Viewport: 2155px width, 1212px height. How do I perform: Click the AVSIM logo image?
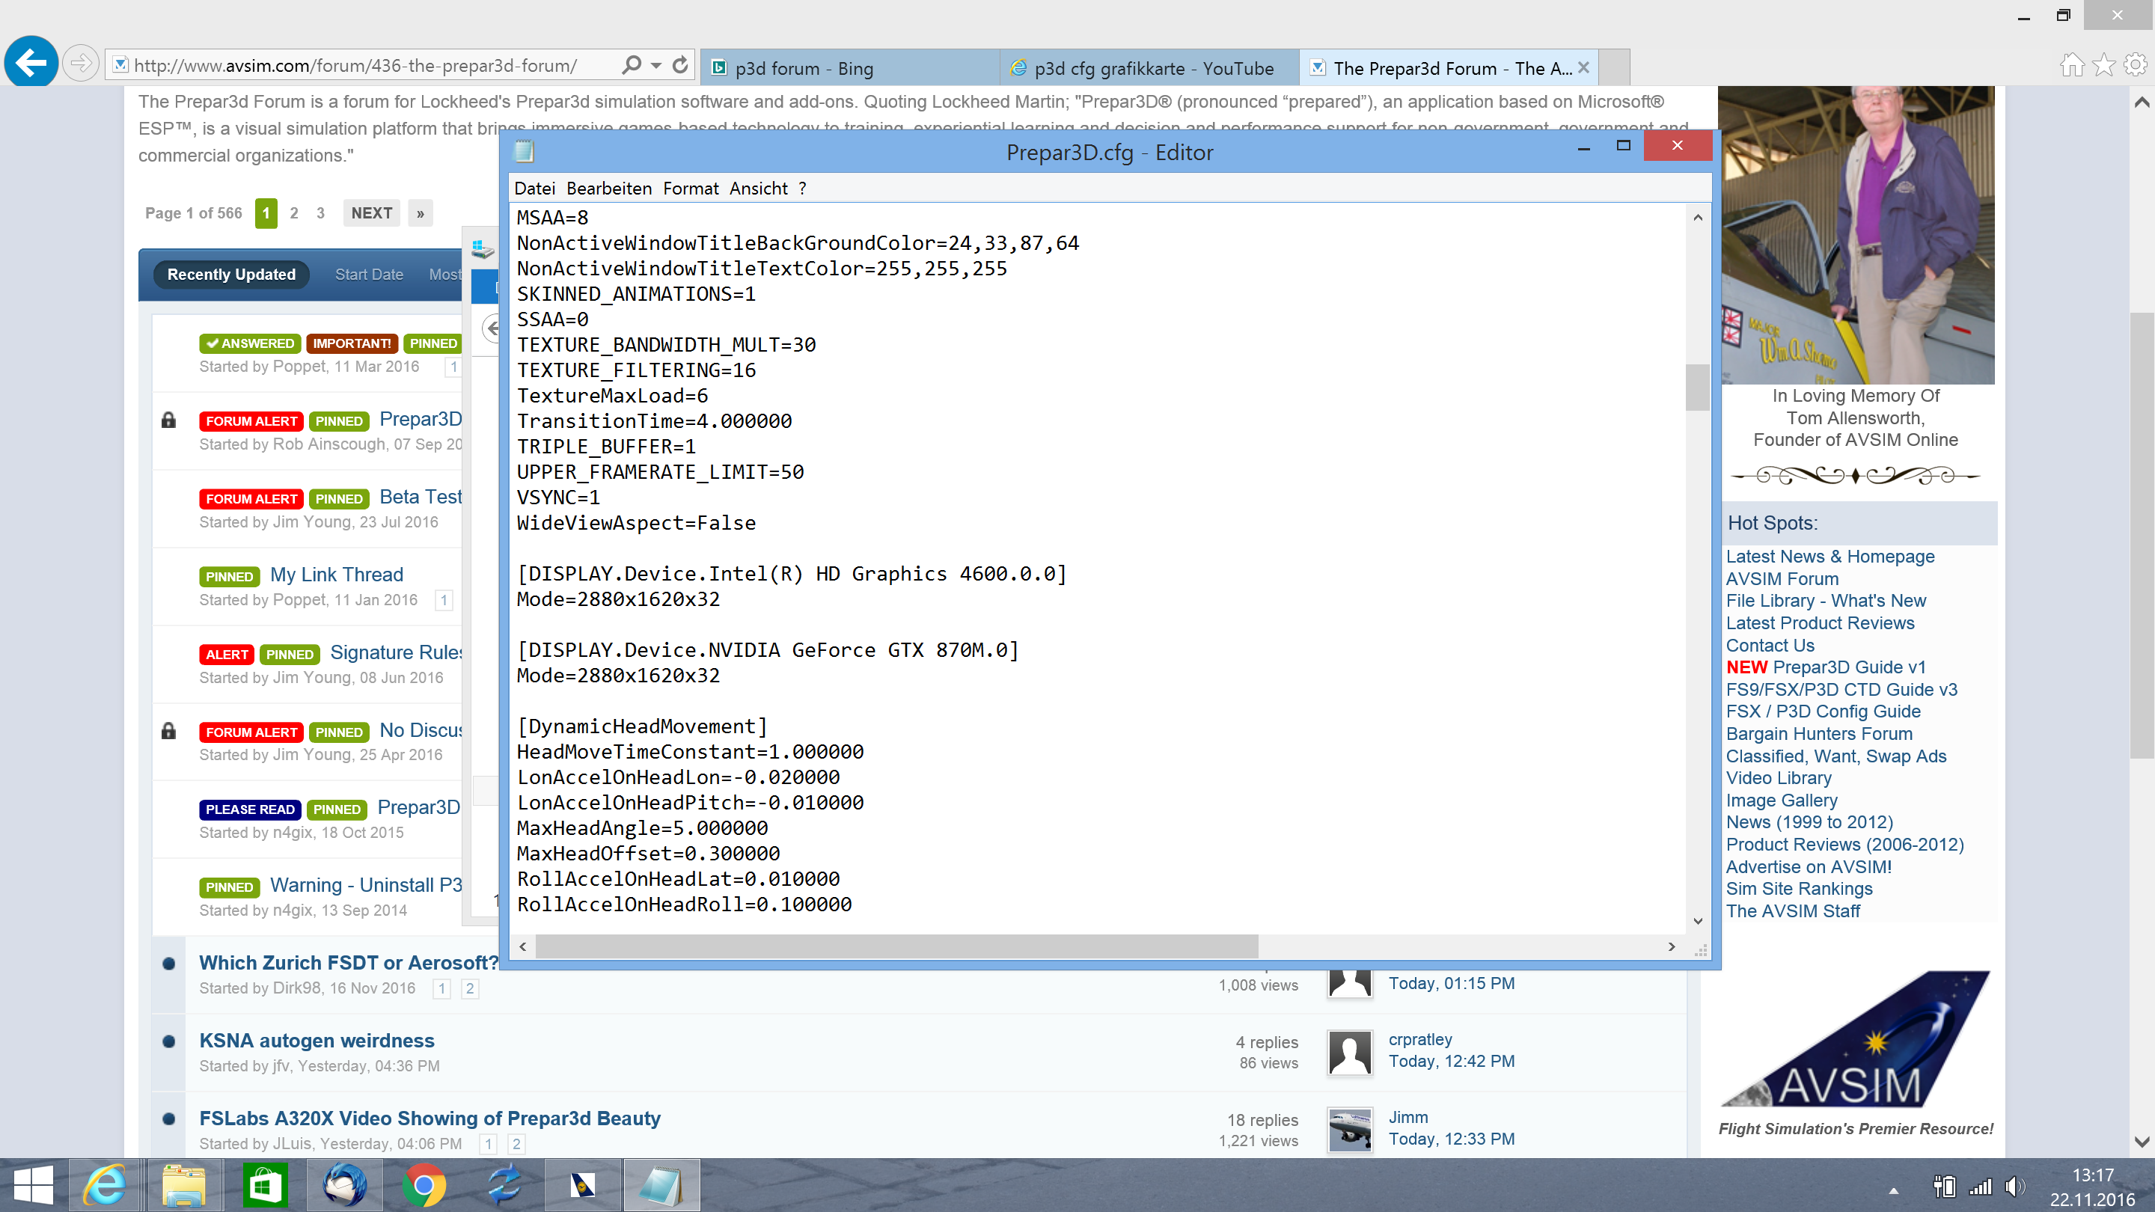pos(1855,1040)
